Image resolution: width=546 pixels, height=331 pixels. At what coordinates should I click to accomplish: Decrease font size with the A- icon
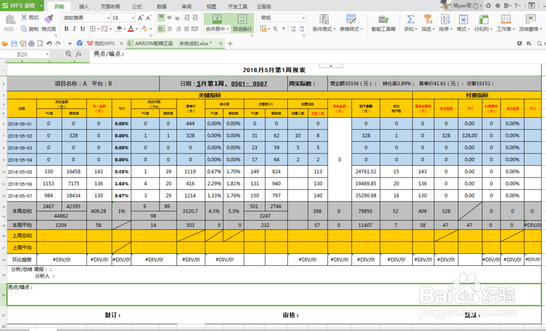point(149,18)
